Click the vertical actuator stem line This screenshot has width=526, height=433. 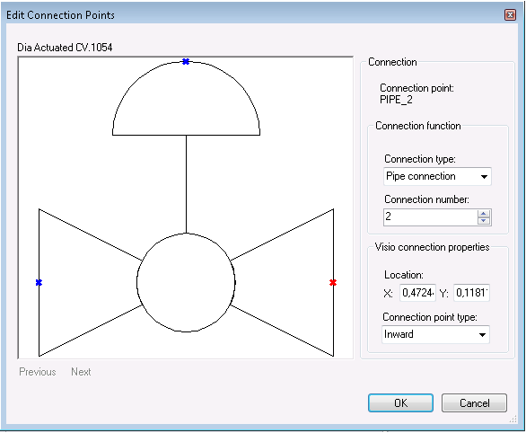[x=186, y=184]
